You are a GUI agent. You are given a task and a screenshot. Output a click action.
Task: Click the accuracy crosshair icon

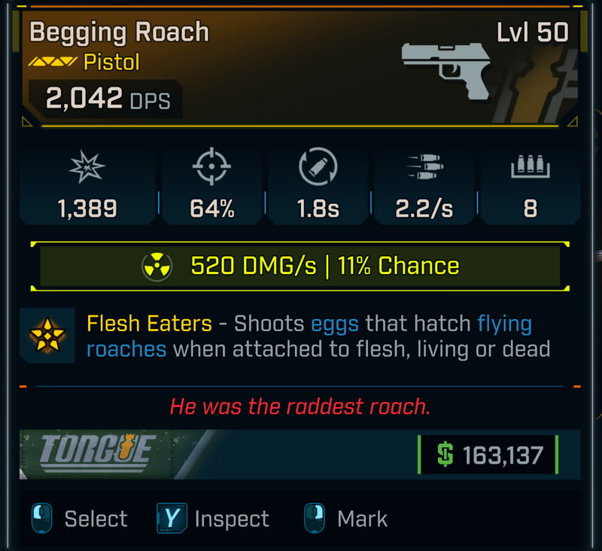[x=211, y=166]
